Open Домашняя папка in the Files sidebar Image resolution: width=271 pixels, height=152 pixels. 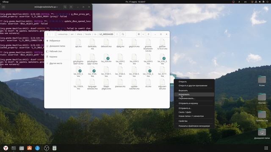tap(58, 46)
